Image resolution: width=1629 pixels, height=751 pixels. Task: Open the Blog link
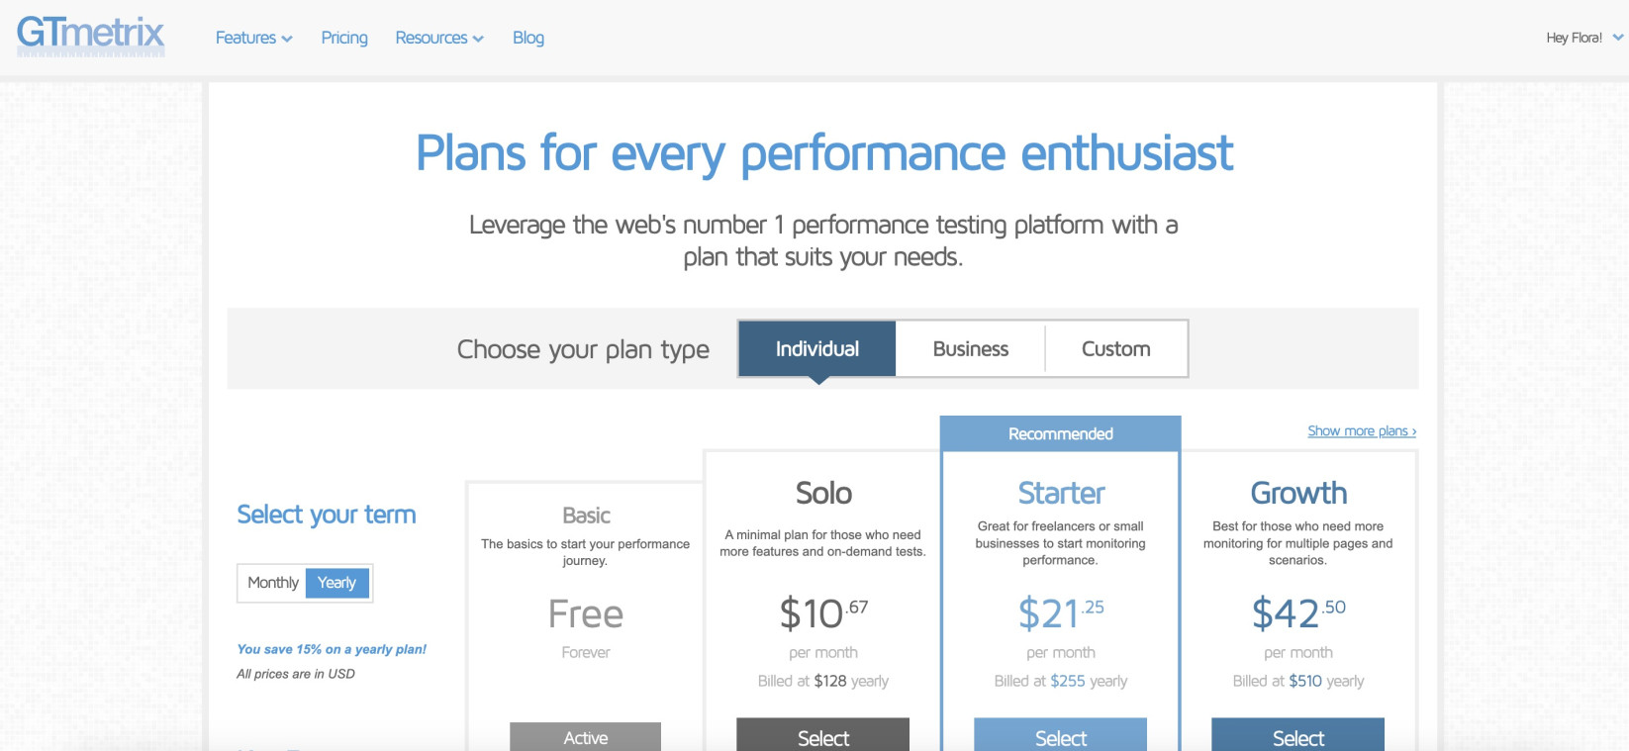click(528, 38)
